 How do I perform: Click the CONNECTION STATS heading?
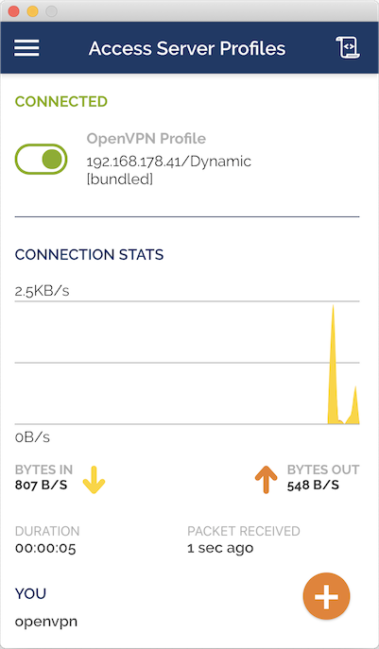(x=89, y=254)
